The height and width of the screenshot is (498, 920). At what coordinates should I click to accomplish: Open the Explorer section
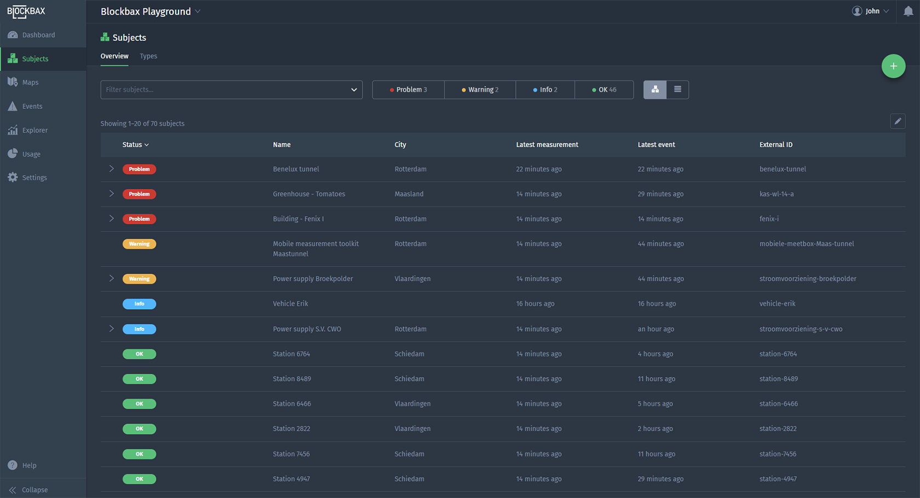point(34,130)
